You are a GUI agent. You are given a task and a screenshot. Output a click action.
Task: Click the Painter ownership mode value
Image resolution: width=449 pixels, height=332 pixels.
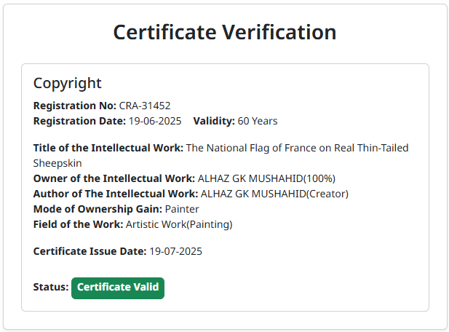(182, 209)
